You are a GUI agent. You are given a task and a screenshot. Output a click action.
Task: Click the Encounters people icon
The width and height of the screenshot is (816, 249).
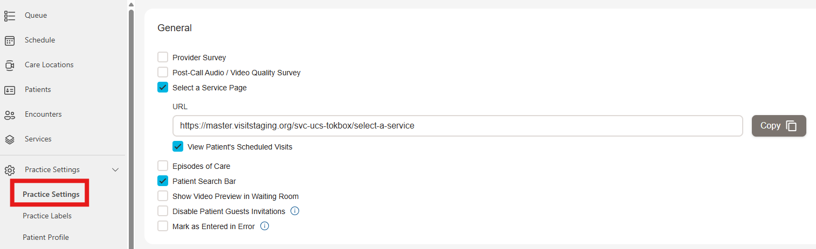coord(10,115)
